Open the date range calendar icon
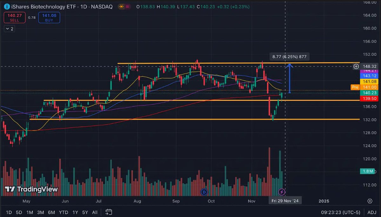Viewport: 381px width, 217px height. pyautogui.click(x=109, y=212)
